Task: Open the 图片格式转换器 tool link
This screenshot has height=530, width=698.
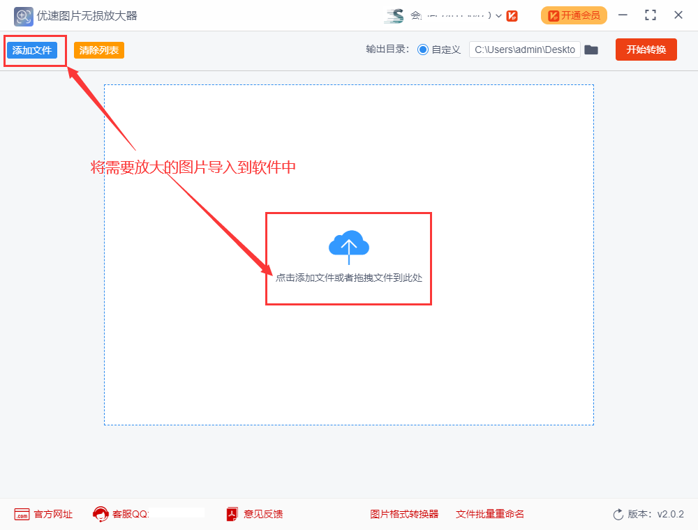Action: (x=405, y=514)
